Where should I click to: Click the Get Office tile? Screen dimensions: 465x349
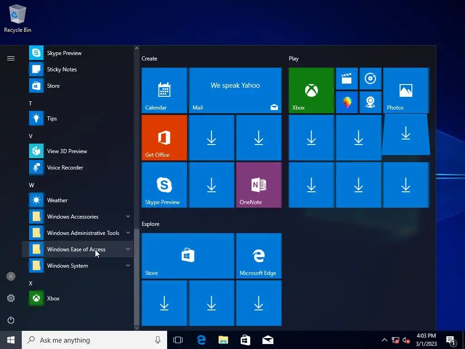click(164, 138)
